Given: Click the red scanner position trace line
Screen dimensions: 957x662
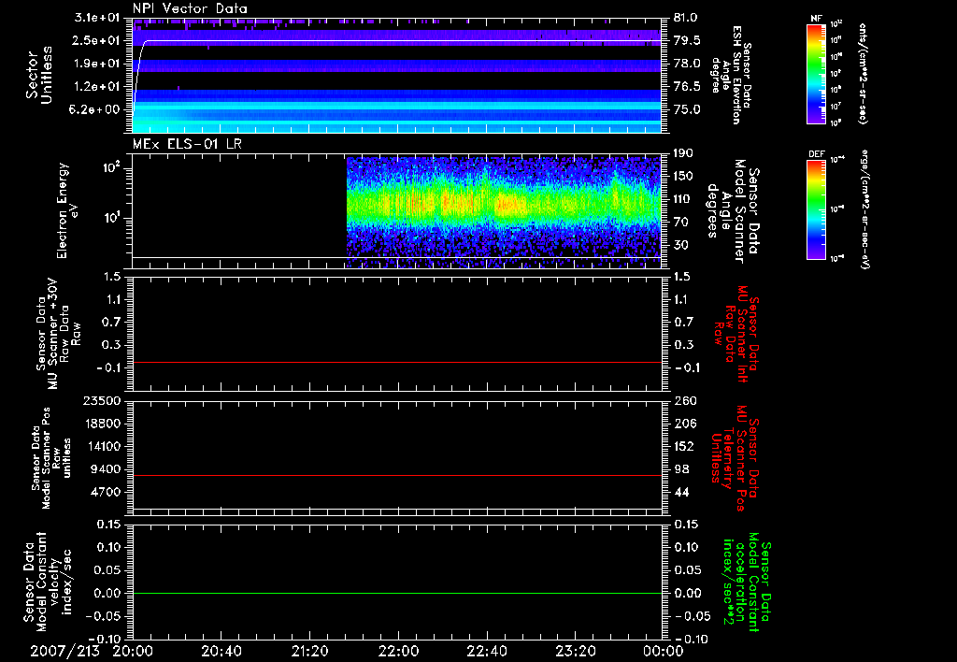Looking at the screenshot, I should pos(397,476).
